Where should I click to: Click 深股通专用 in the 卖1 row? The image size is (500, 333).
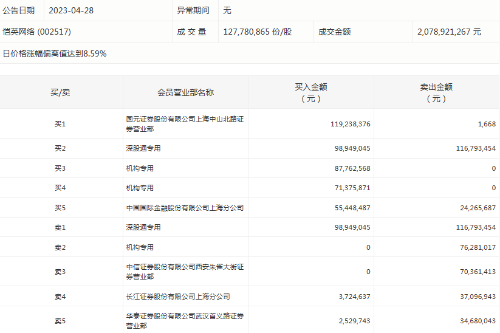[x=143, y=227]
